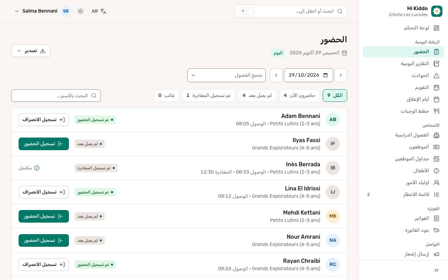Click the calendar icon beside التقويم
448x280 pixels.
click(436, 87)
